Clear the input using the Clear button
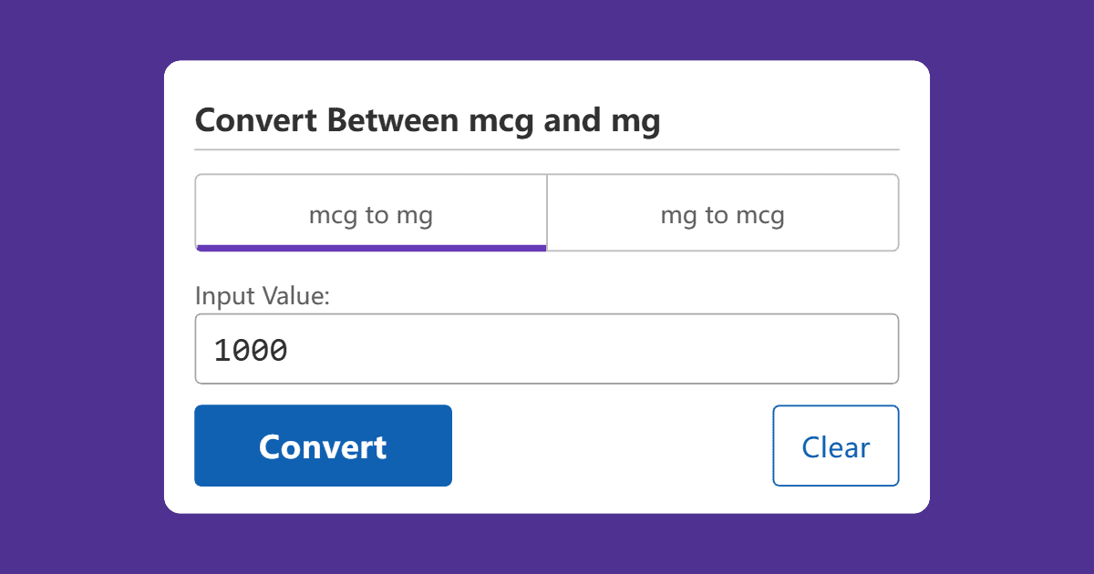 [x=835, y=446]
